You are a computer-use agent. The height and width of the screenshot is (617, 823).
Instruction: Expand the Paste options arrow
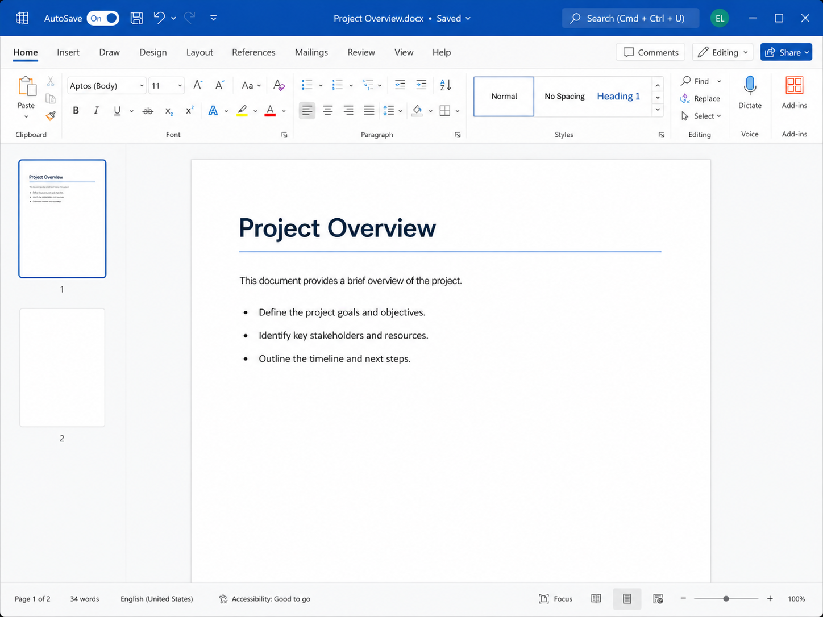(x=26, y=116)
